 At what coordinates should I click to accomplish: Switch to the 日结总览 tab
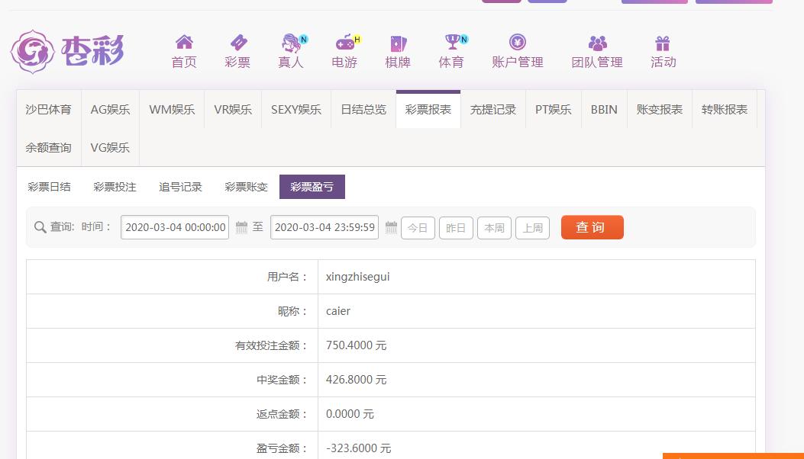click(x=363, y=109)
